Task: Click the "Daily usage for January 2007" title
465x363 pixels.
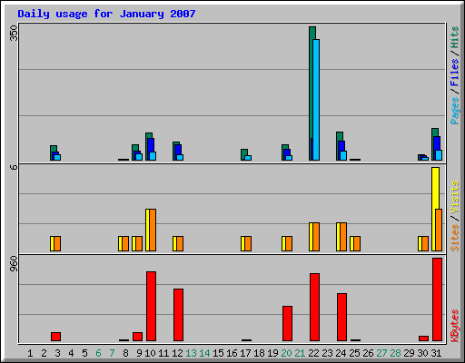Action: click(106, 14)
